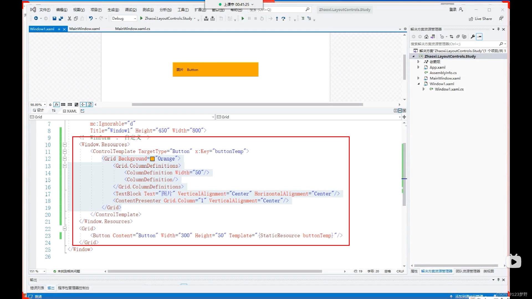Click the 属性 panel tab at bottom right
This screenshot has width=532, height=299.
414,271
